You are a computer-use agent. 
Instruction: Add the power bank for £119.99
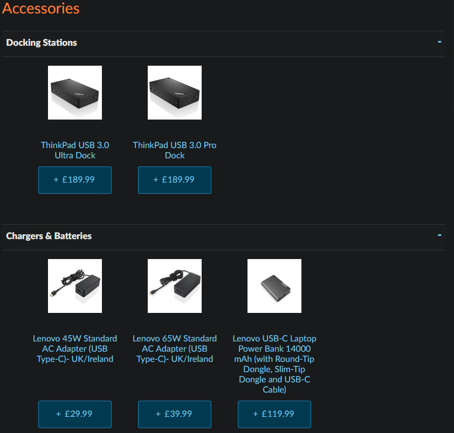point(274,414)
